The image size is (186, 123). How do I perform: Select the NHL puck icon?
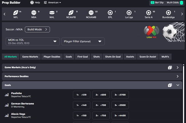click(52, 13)
